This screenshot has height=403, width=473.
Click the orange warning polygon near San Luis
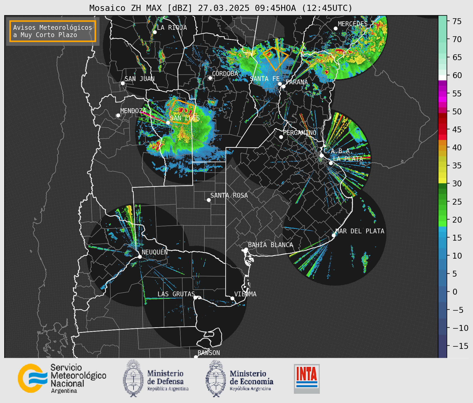point(182,112)
